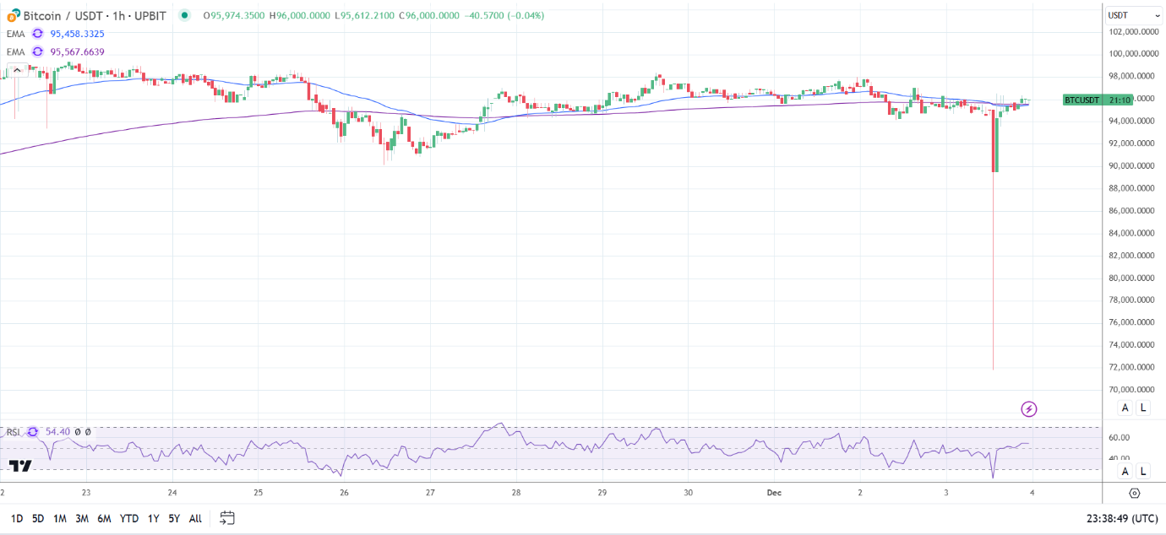This screenshot has width=1166, height=535.
Task: Select the All time range
Action: tap(195, 519)
